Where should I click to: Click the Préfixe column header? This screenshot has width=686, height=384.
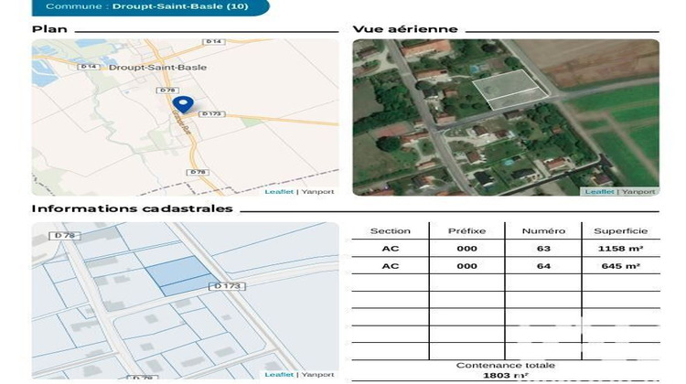(466, 231)
